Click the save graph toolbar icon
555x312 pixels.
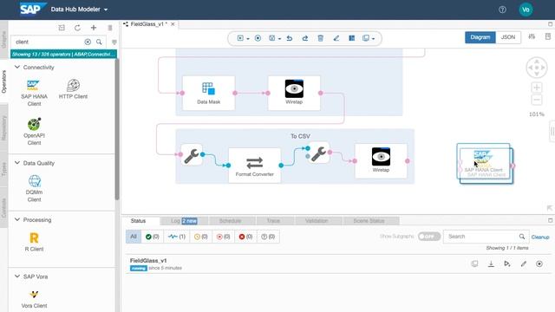tap(271, 38)
